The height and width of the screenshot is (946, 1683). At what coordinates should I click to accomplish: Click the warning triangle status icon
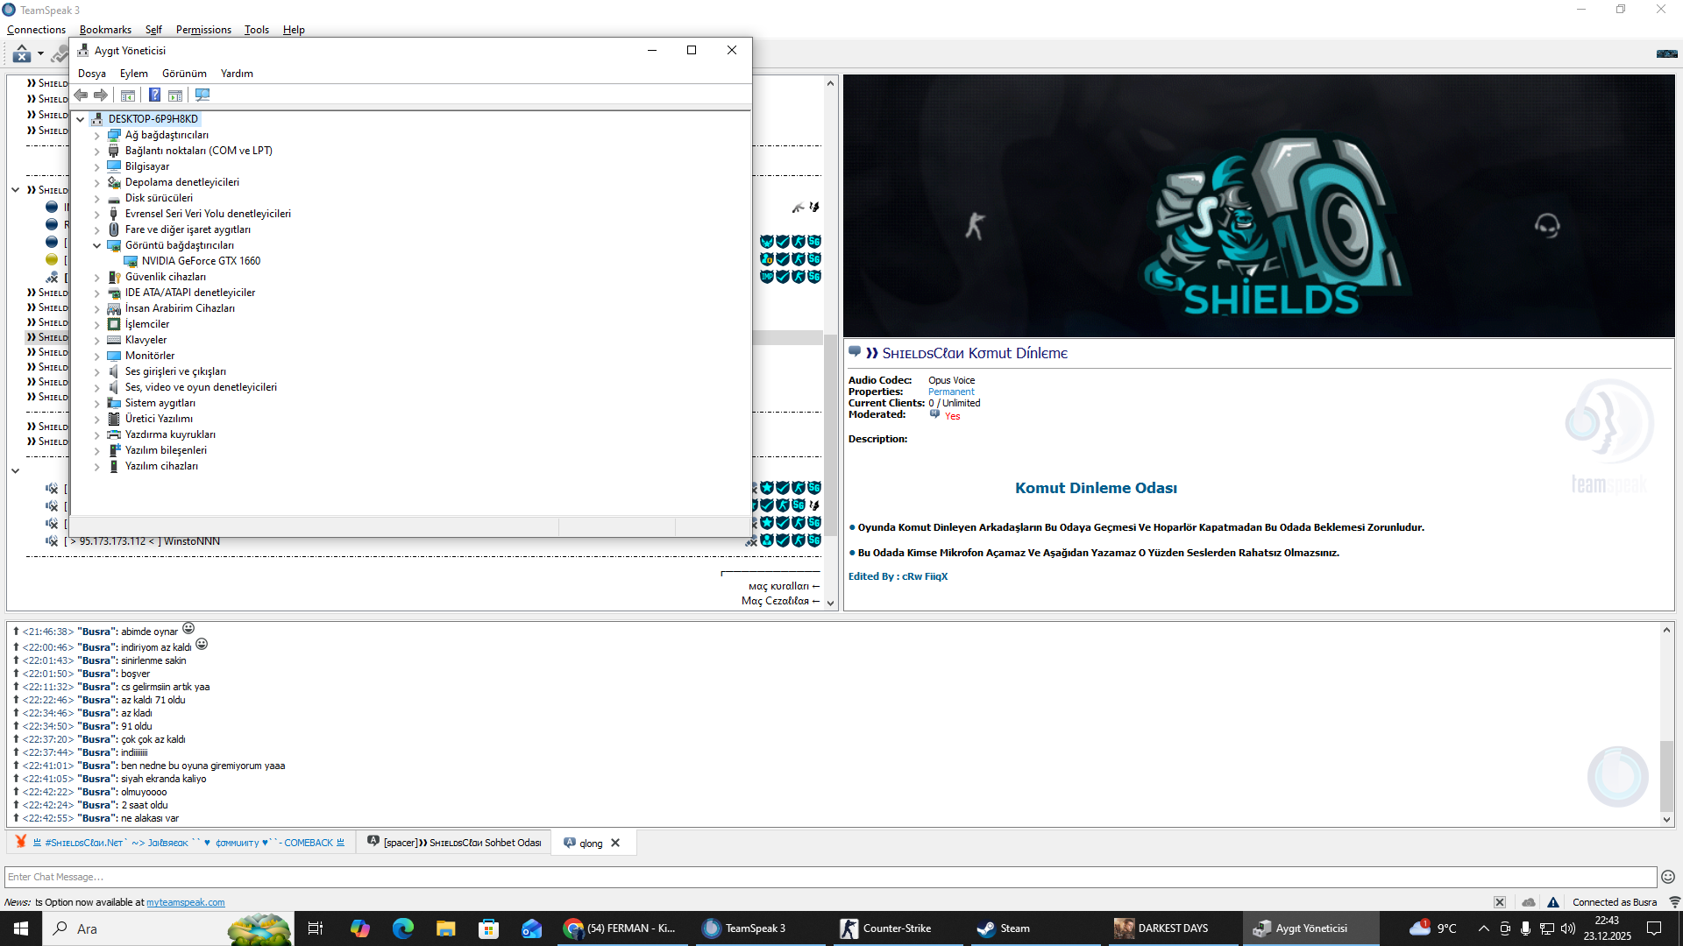click(x=1553, y=902)
